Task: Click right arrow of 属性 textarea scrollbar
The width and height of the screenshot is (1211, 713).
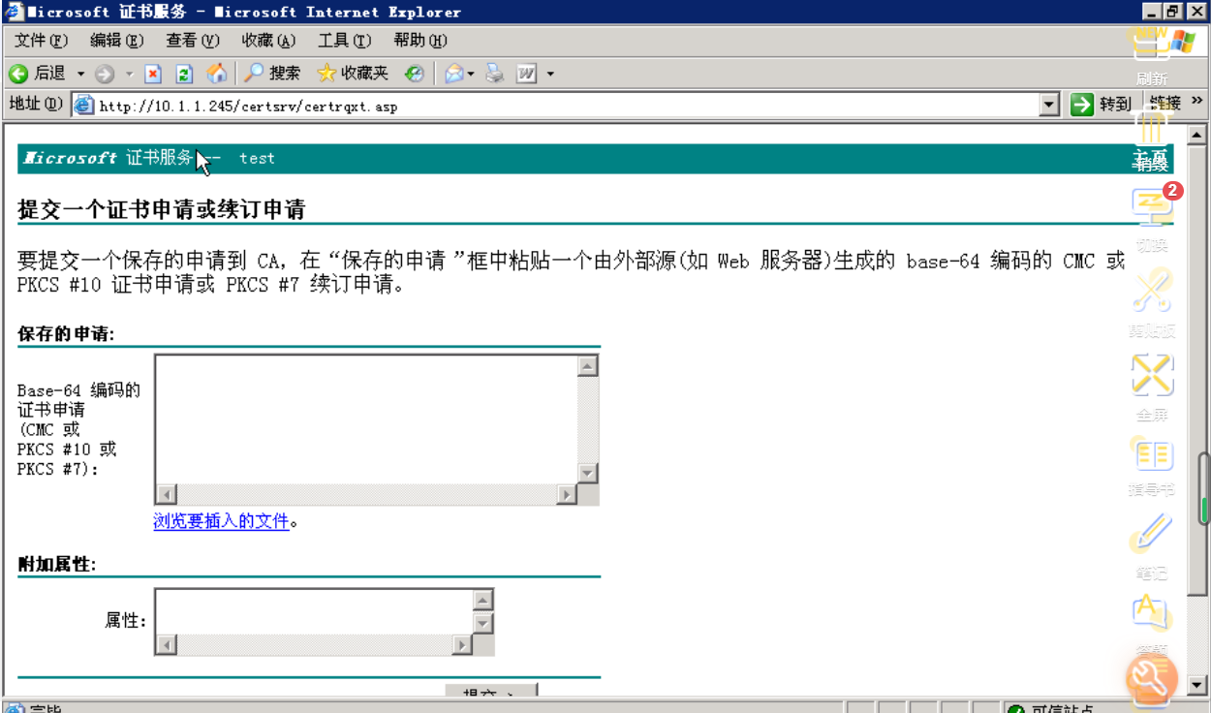Action: (462, 645)
